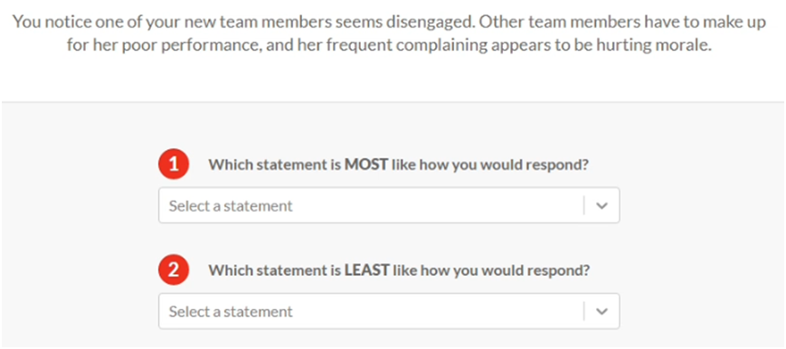The height and width of the screenshot is (349, 786).
Task: Click the red number 1 badge
Action: pos(174,165)
